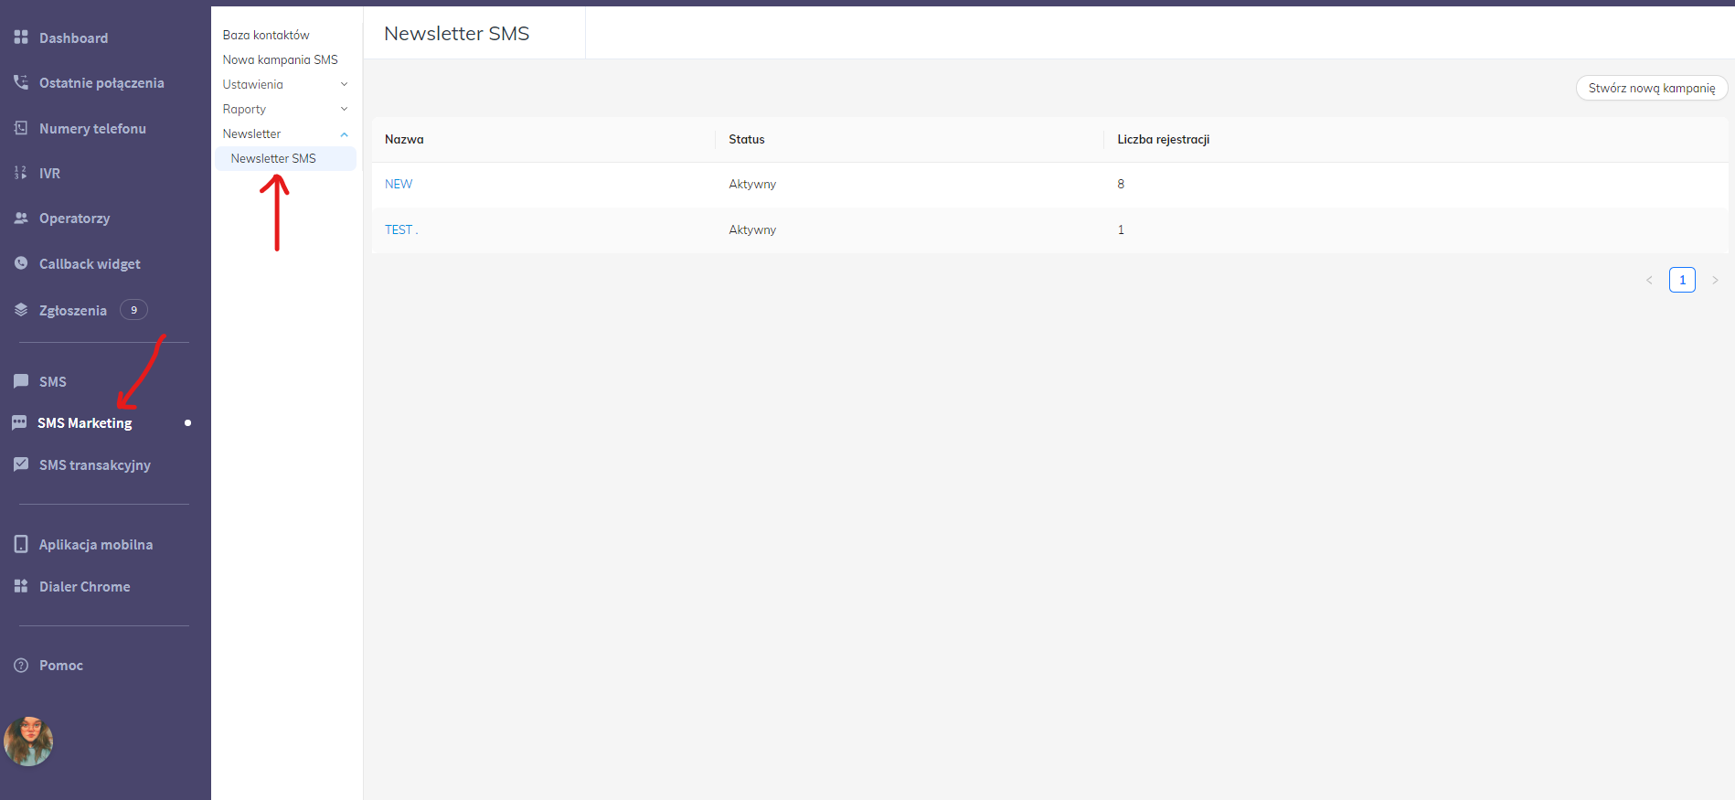The width and height of the screenshot is (1735, 800).
Task: Open the TEST . campaign link
Action: [x=401, y=229]
